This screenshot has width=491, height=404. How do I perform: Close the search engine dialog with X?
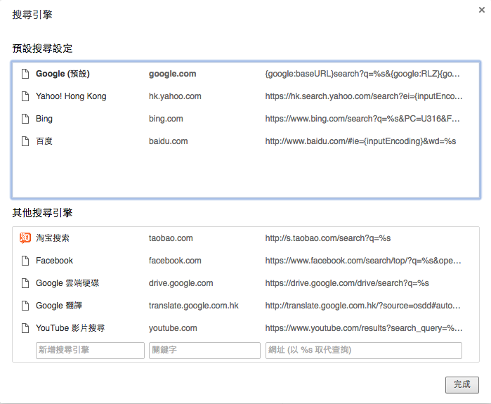[479, 11]
